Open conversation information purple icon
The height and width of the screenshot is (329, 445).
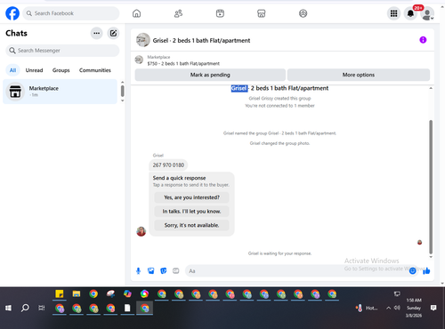[423, 40]
